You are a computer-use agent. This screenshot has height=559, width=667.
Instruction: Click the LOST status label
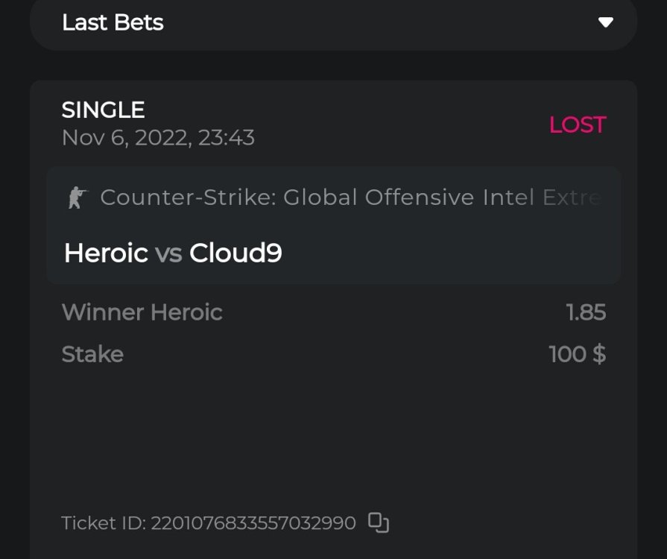(x=577, y=125)
